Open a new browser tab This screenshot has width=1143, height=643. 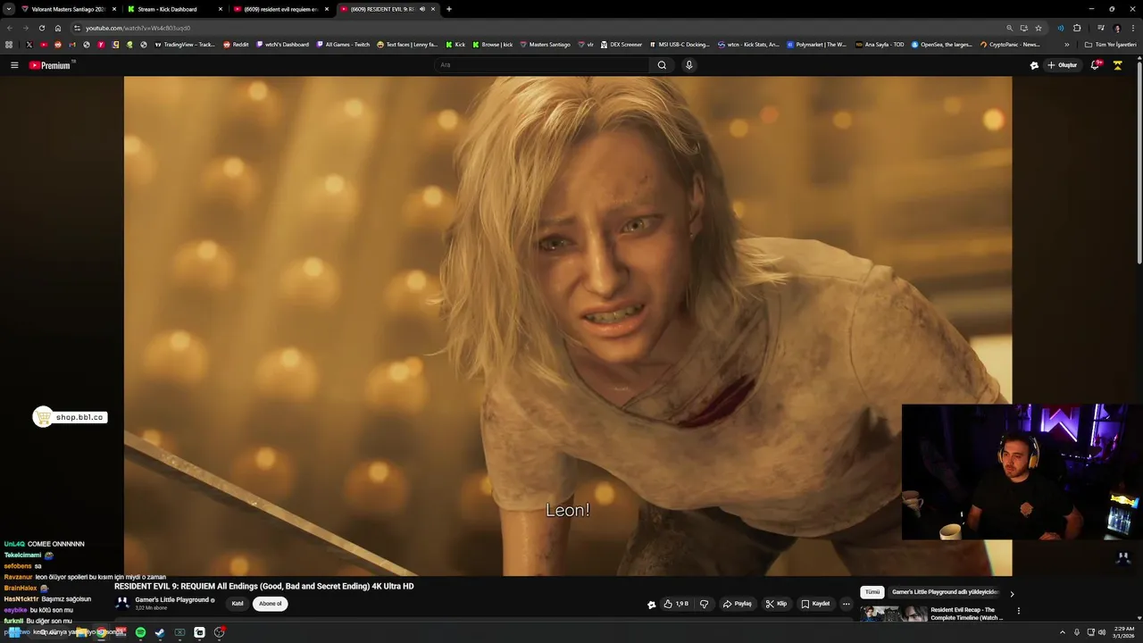pos(448,9)
